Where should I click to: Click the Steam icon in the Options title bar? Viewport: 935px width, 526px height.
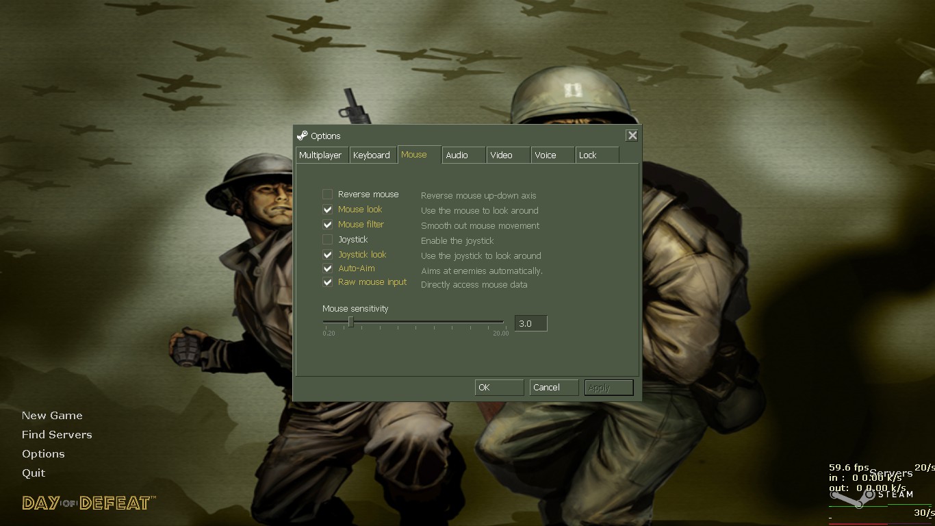click(x=302, y=136)
